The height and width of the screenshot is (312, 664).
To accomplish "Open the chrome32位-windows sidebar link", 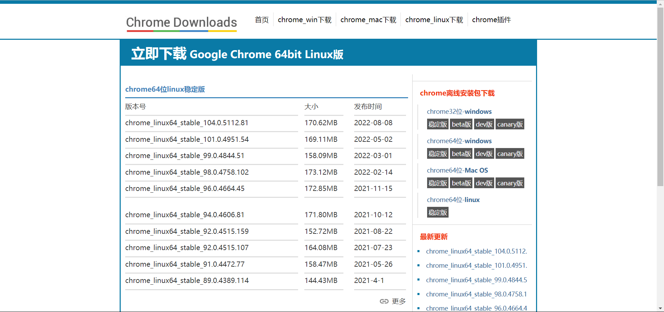I will (459, 111).
